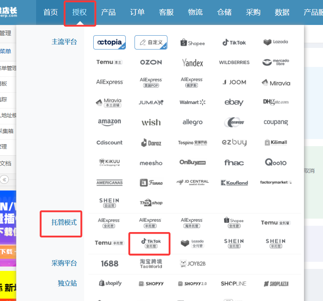Select the Allegro platform
Viewport: 323px width, 301px height.
[192, 122]
